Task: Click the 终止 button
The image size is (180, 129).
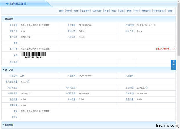Action: 114,11
